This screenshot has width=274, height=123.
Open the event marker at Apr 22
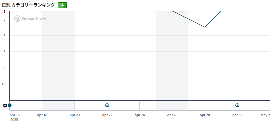(107, 105)
